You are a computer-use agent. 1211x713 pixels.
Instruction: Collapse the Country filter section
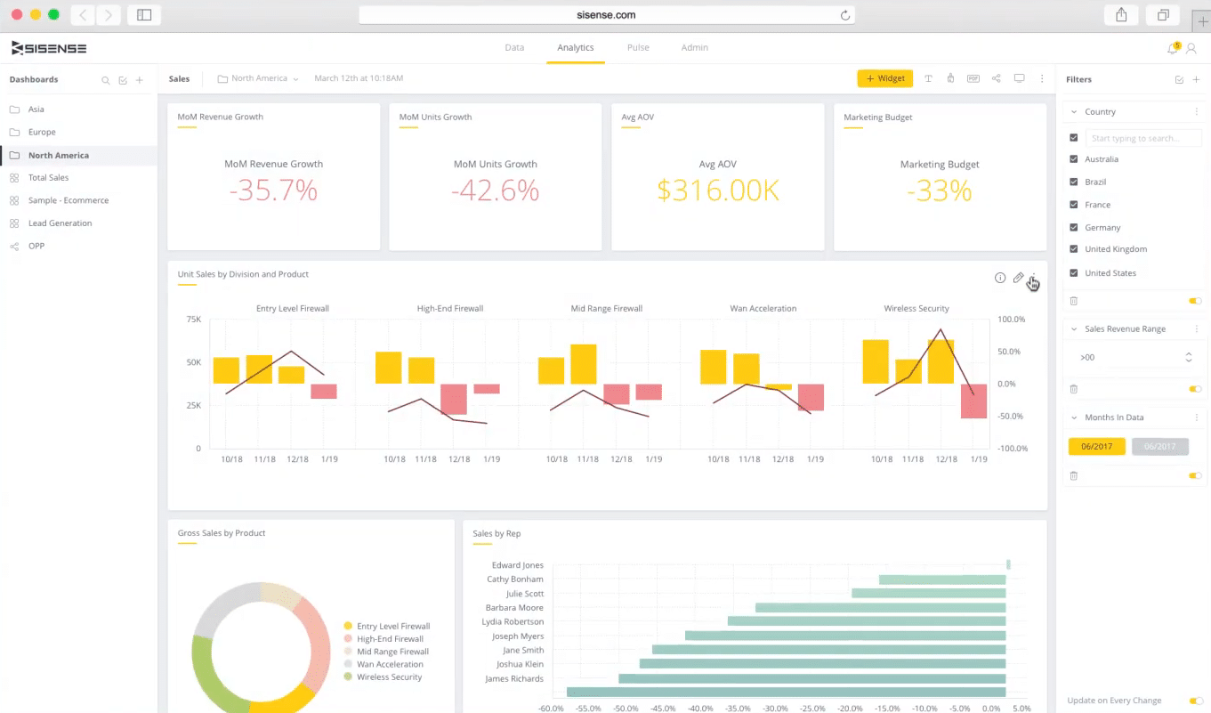[x=1074, y=112]
